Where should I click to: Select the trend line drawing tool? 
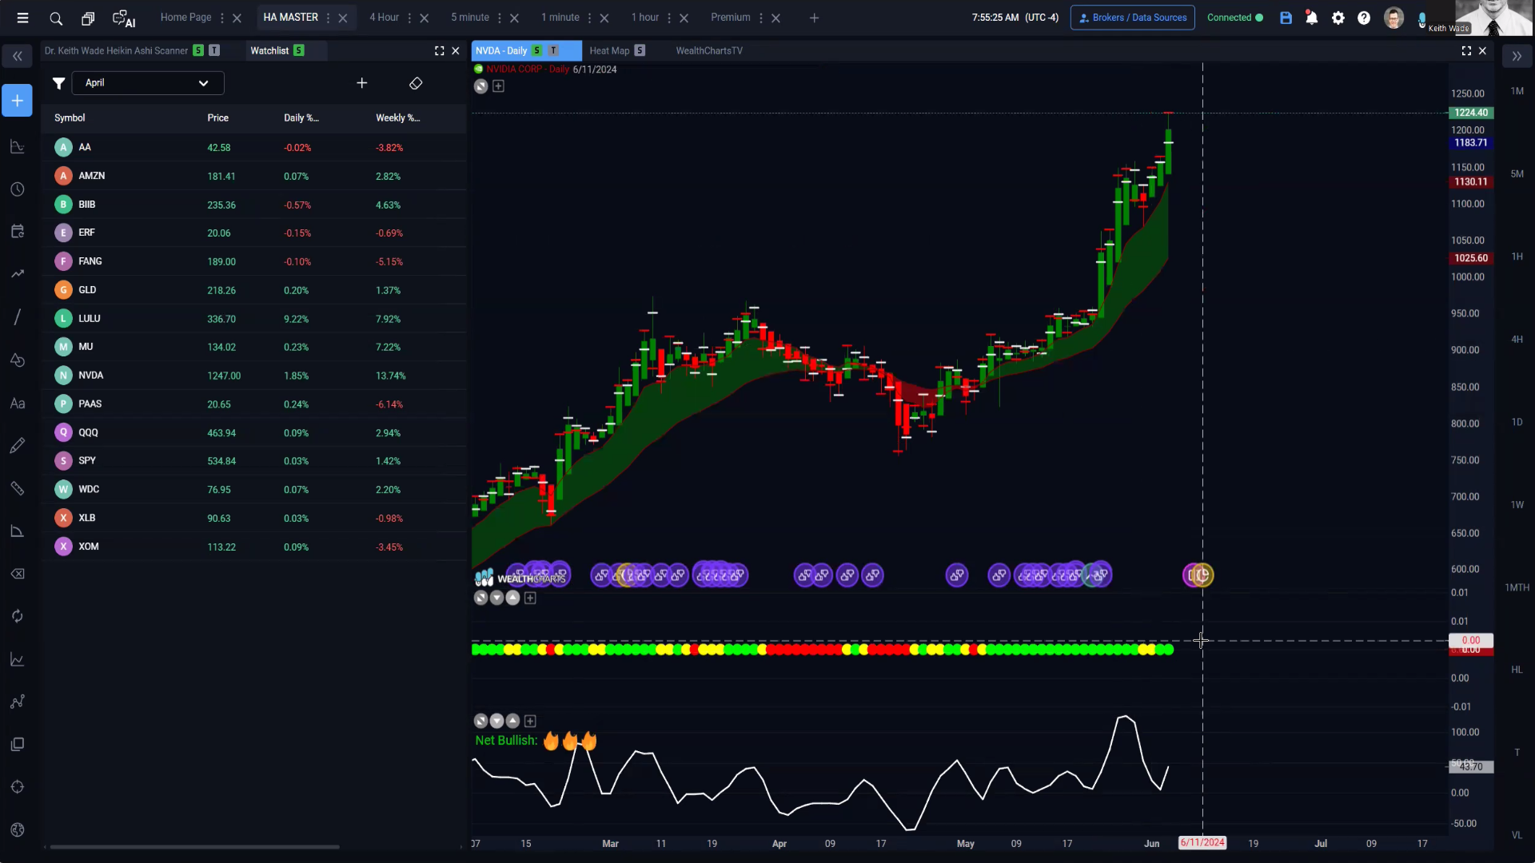[x=18, y=317]
